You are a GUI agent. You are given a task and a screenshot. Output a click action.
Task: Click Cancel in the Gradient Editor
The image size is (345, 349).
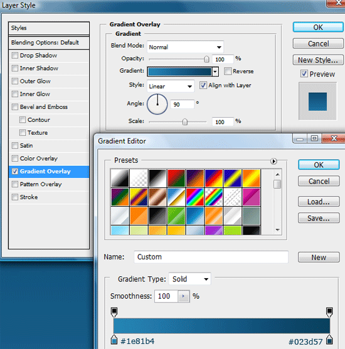pos(319,181)
